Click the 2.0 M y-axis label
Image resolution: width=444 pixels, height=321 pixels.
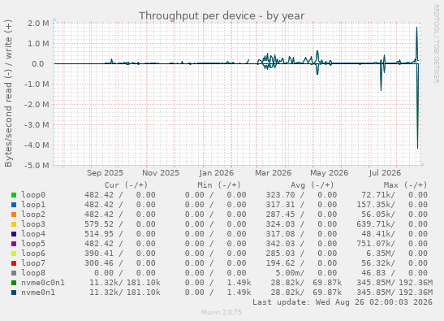tap(38, 24)
